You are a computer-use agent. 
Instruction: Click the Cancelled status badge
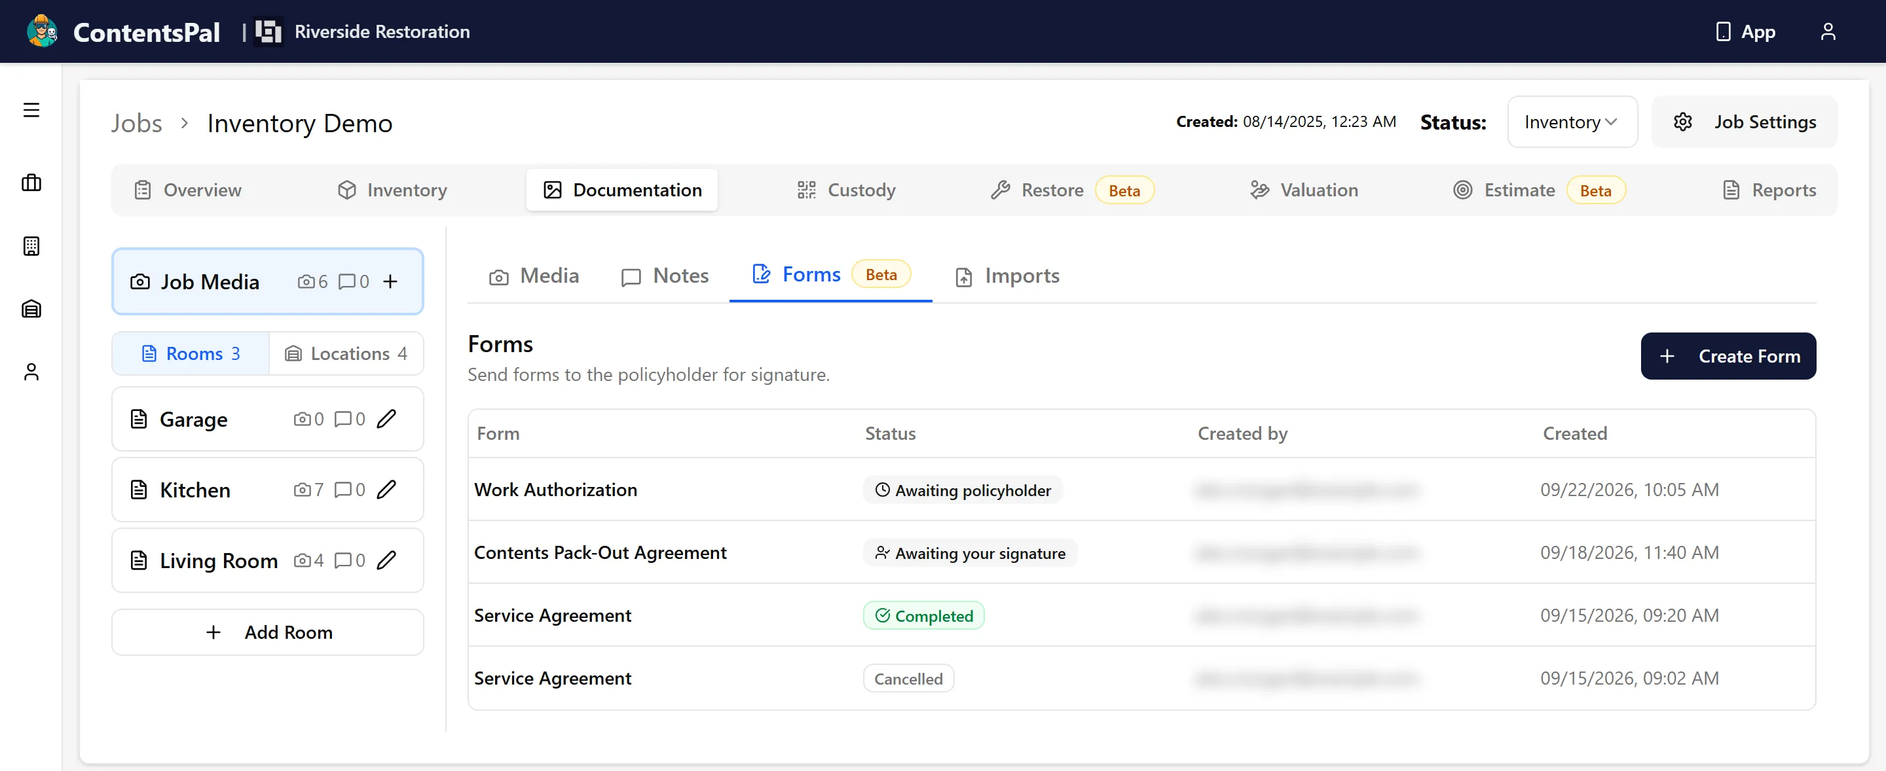pyautogui.click(x=908, y=678)
